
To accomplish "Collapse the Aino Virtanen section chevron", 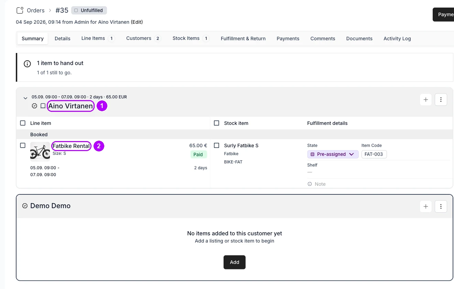I will coord(25,98).
